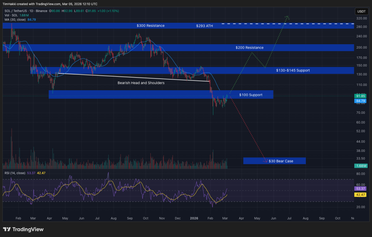Click the $130-$145 Support zone label
Viewport: 372px width, 237px height.
293,70
